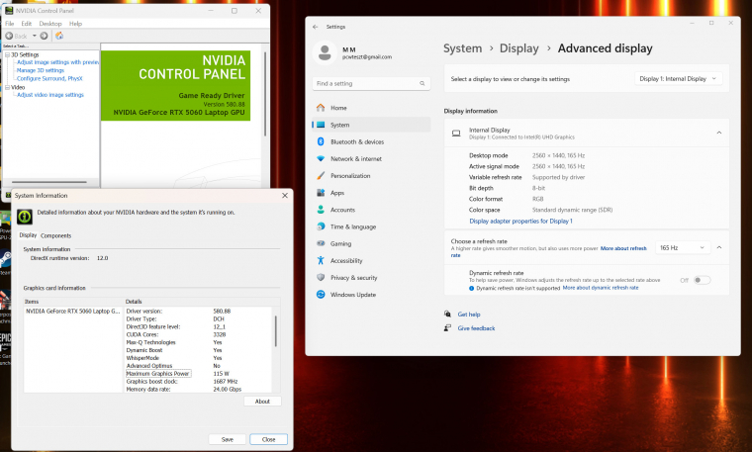Toggle the Dynamic refresh rate switch
Viewport: 752px width, 452px height.
702,281
